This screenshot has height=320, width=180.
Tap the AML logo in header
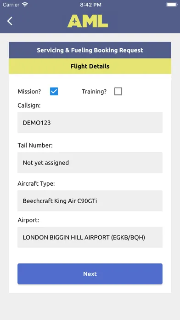(88, 21)
